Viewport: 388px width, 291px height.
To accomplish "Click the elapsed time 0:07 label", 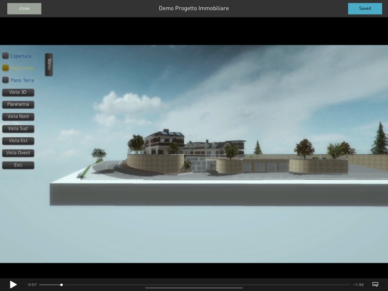I will 32,285.
